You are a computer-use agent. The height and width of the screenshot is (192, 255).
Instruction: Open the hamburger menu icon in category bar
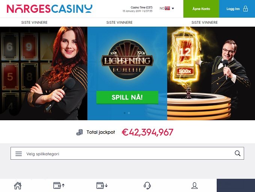click(18, 154)
